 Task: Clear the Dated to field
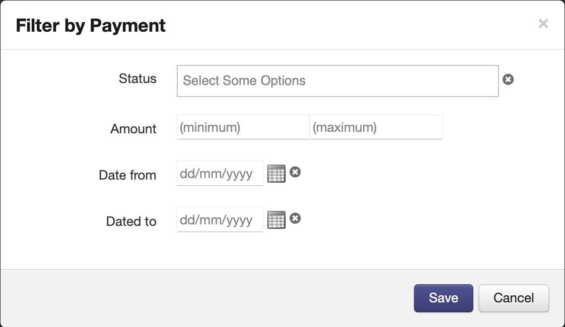[295, 218]
